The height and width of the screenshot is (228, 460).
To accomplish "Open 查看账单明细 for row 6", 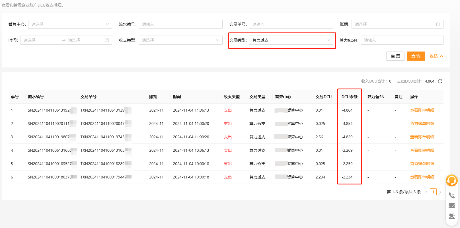I will (x=422, y=177).
